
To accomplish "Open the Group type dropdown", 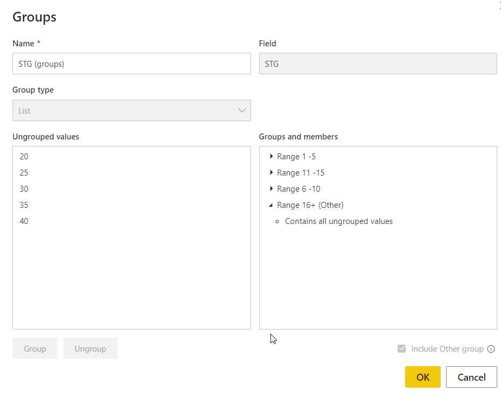I will coord(131,110).
